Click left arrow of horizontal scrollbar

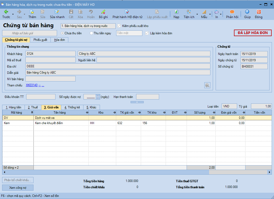click(x=4, y=172)
